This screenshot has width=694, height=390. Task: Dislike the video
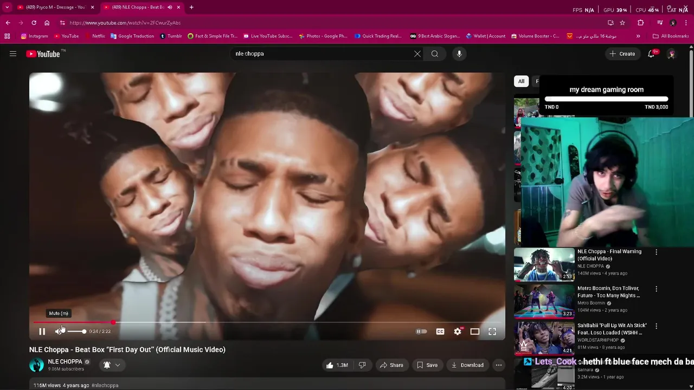[x=362, y=365]
